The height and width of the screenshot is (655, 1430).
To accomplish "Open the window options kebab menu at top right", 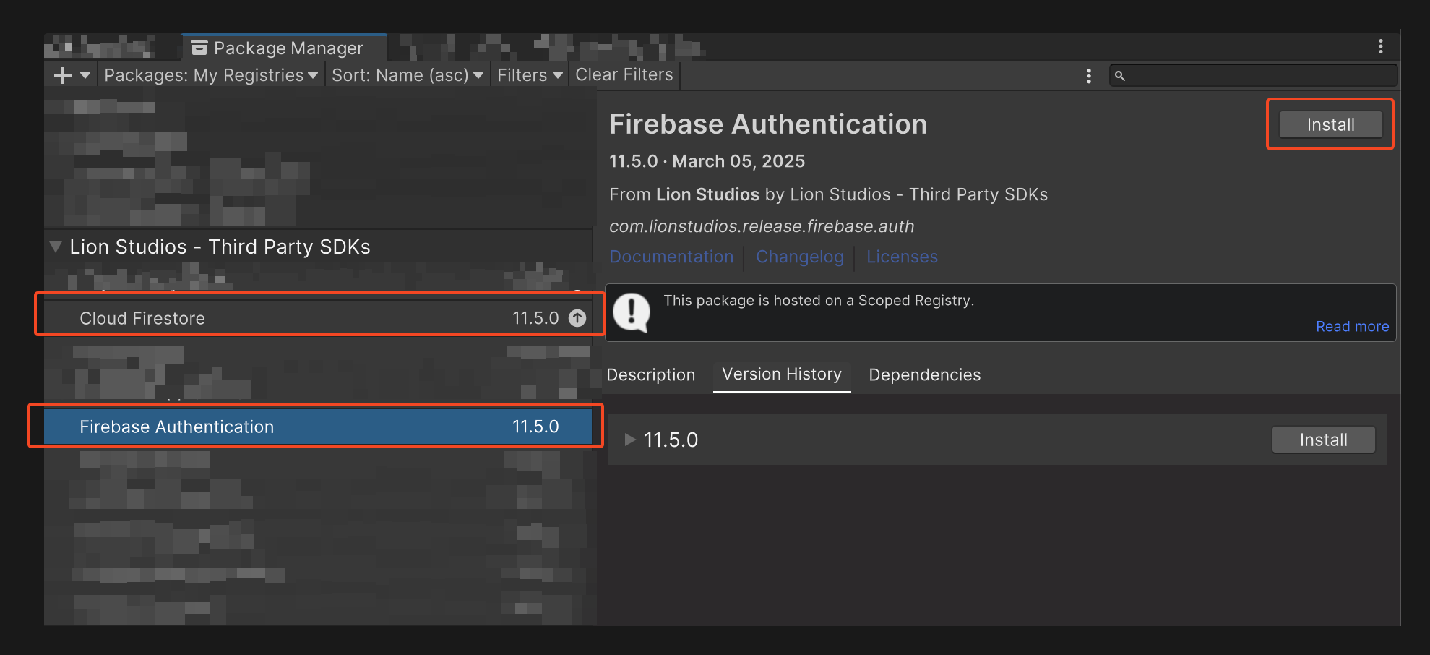I will [x=1380, y=46].
